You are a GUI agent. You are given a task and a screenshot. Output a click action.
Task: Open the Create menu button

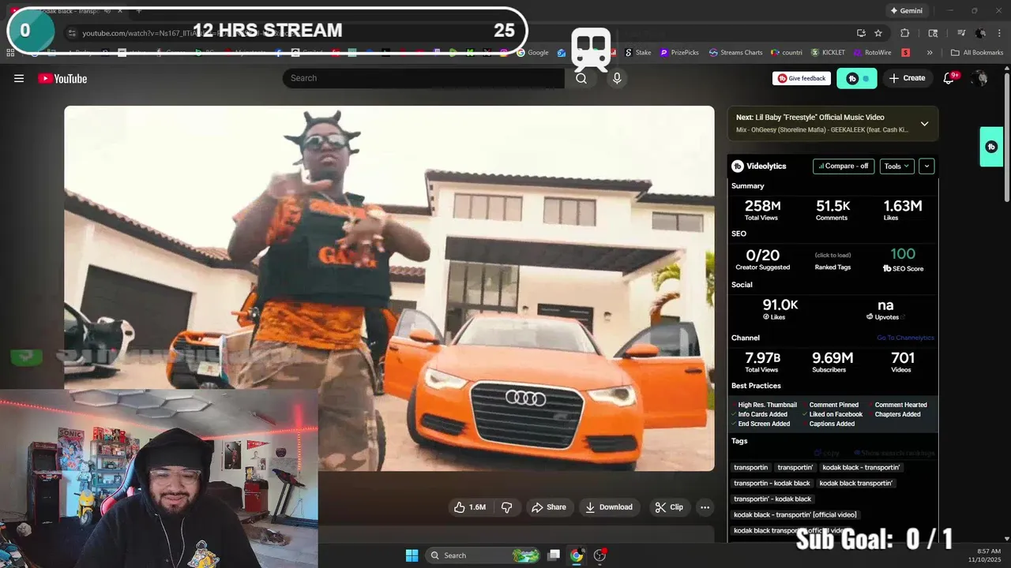pos(907,78)
